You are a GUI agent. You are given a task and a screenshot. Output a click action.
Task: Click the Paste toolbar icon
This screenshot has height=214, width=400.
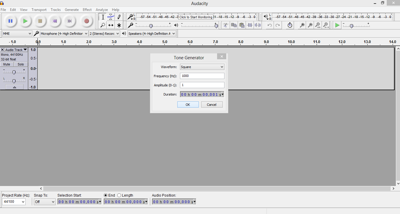[x=242, y=25]
